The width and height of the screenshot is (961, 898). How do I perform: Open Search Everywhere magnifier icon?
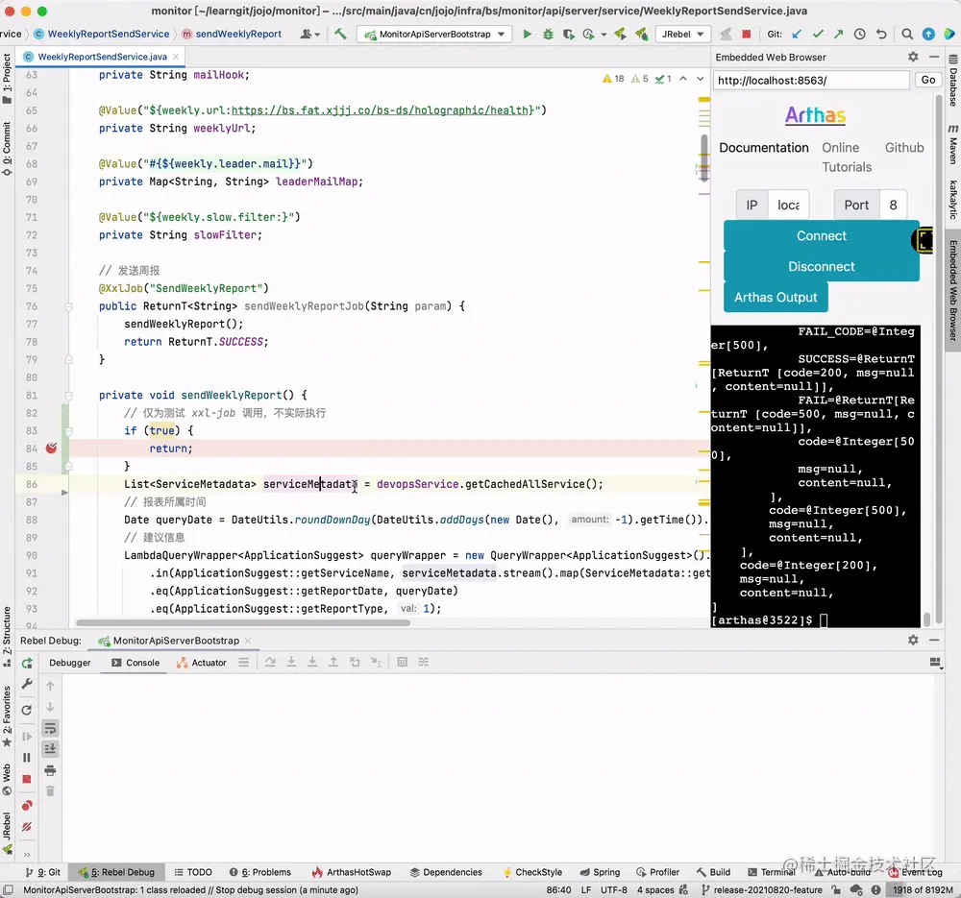(907, 35)
